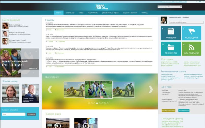Open the Календарь calendar tile
Image resolution: width=205 pixels, height=128 pixels.
(170, 33)
